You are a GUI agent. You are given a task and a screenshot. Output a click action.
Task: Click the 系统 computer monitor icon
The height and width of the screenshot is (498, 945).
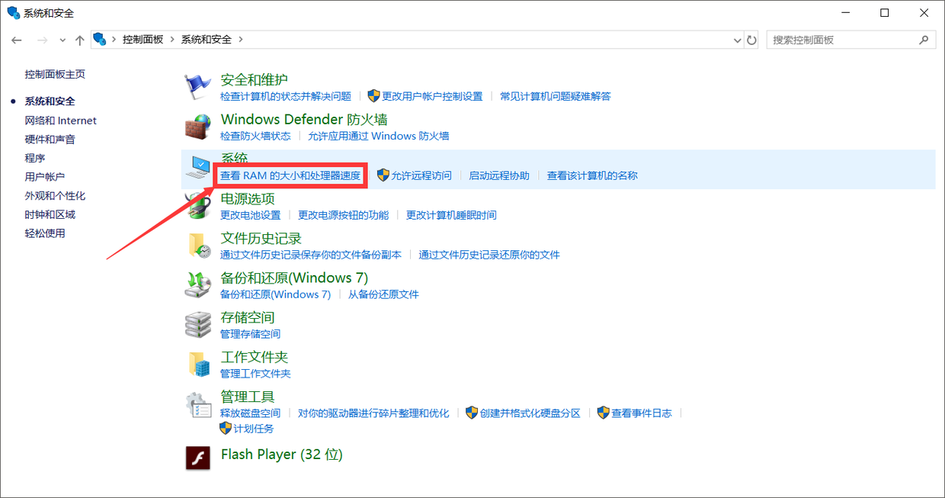(x=199, y=168)
